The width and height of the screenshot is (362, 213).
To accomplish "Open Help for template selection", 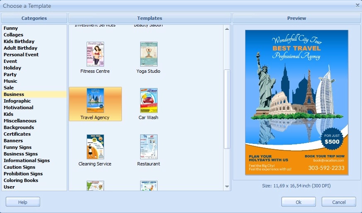I will tap(23, 202).
